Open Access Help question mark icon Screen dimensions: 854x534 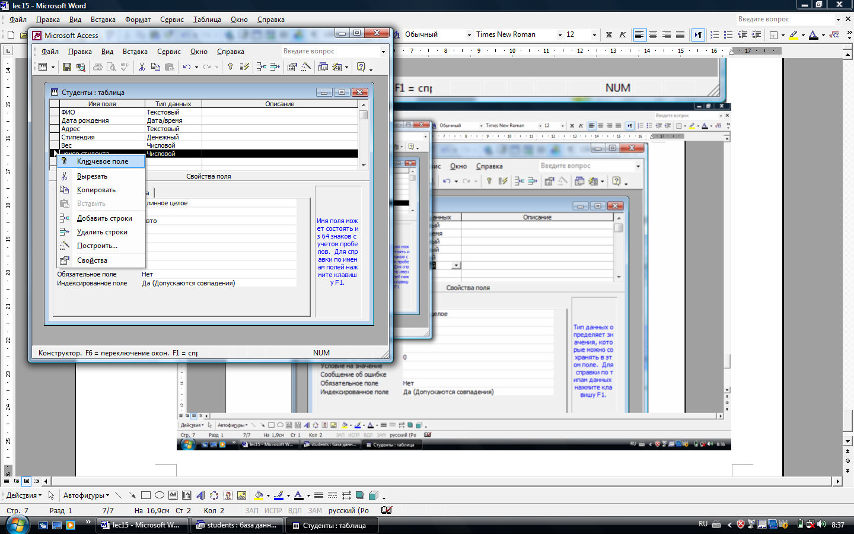(361, 67)
